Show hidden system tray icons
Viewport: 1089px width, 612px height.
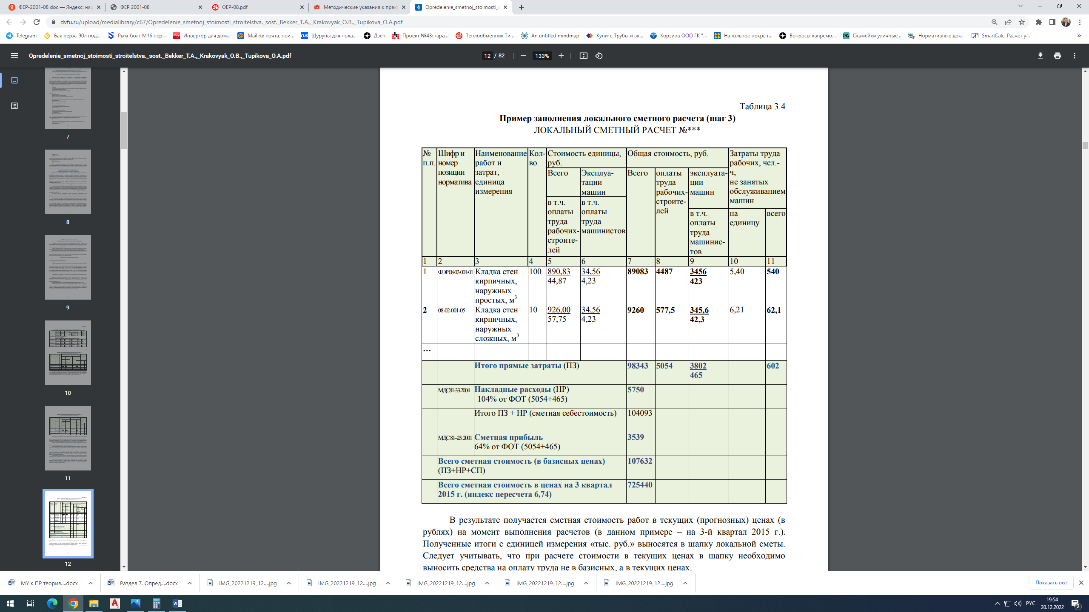click(998, 603)
